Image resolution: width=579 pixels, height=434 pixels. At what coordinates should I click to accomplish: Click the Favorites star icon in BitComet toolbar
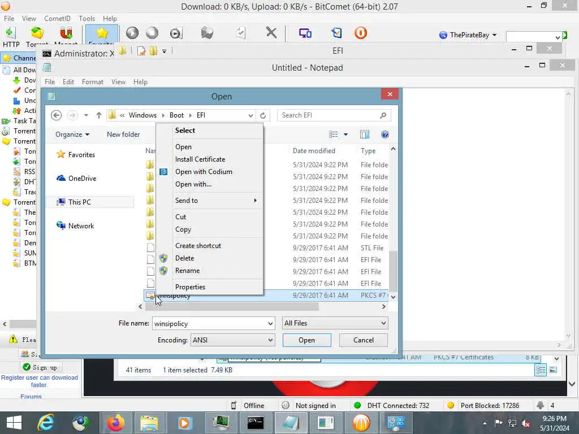point(102,33)
